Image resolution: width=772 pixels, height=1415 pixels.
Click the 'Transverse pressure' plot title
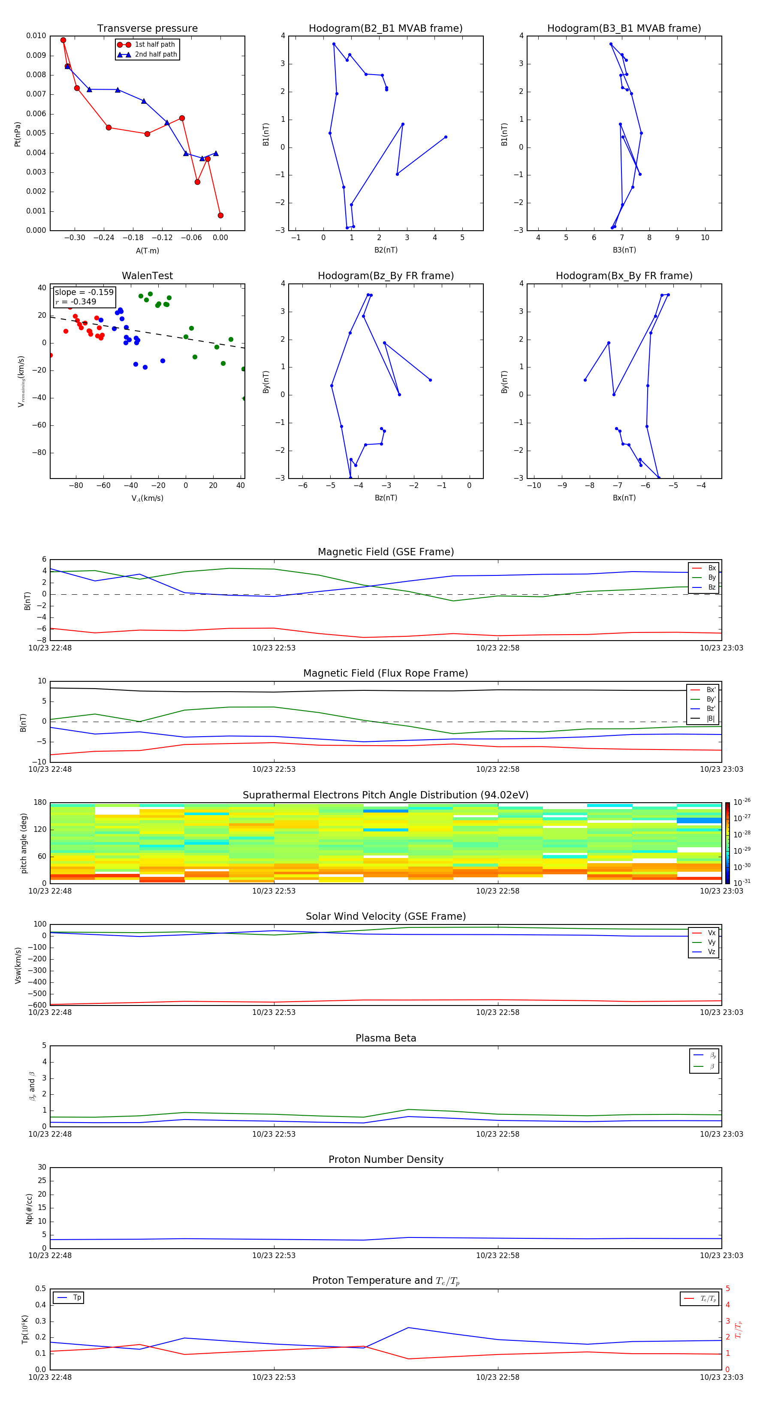(147, 29)
